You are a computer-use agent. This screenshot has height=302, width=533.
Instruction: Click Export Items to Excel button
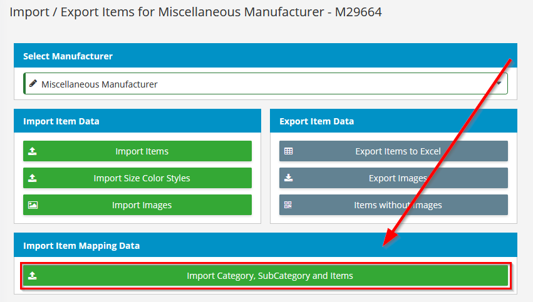coord(393,151)
